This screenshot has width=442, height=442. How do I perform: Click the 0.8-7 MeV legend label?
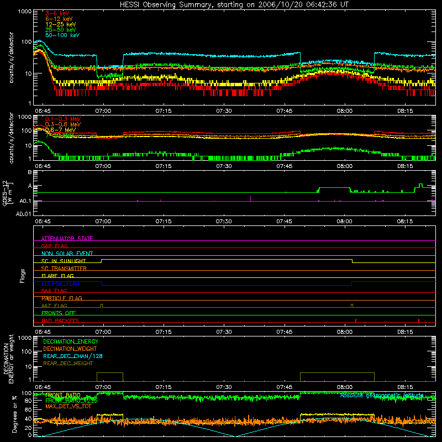pos(60,130)
